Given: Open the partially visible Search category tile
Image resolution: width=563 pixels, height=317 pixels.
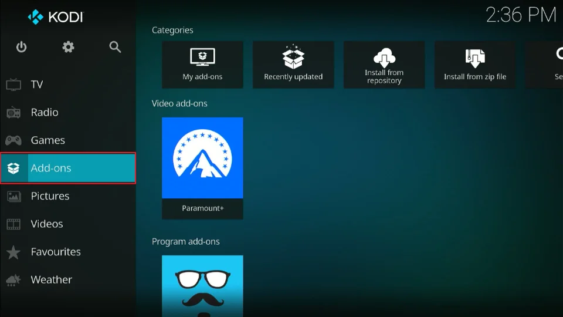Looking at the screenshot, I should click(x=547, y=65).
